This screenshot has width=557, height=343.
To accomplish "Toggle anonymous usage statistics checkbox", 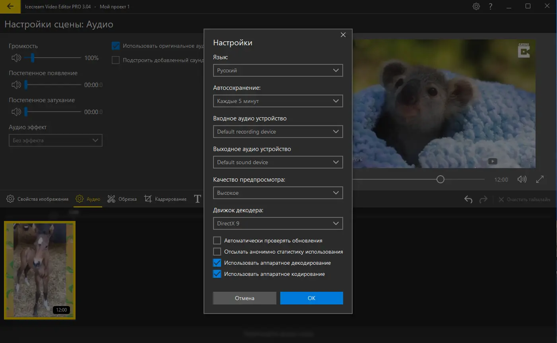I will [217, 252].
